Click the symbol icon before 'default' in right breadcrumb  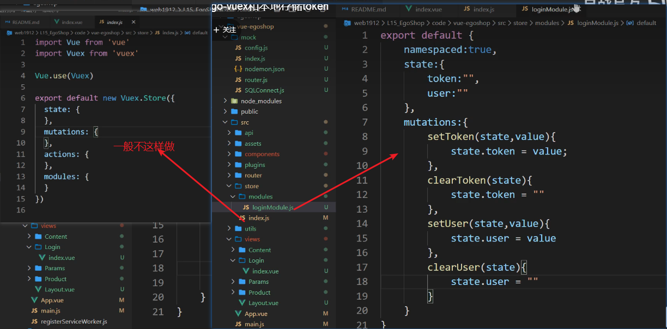(630, 23)
